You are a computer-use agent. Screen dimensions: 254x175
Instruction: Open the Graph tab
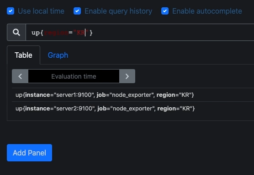click(58, 55)
